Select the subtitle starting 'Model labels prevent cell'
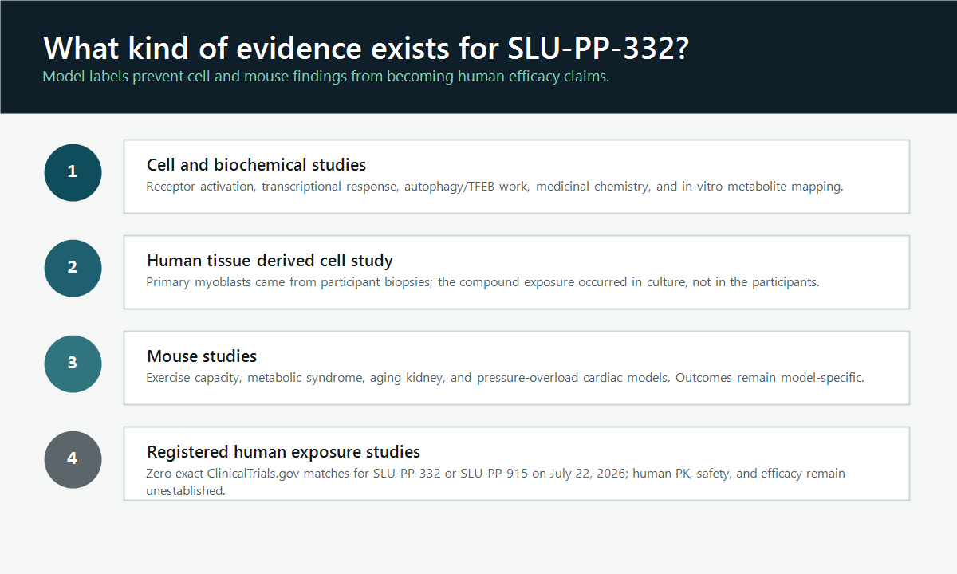Image resolution: width=957 pixels, height=574 pixels. coord(326,77)
